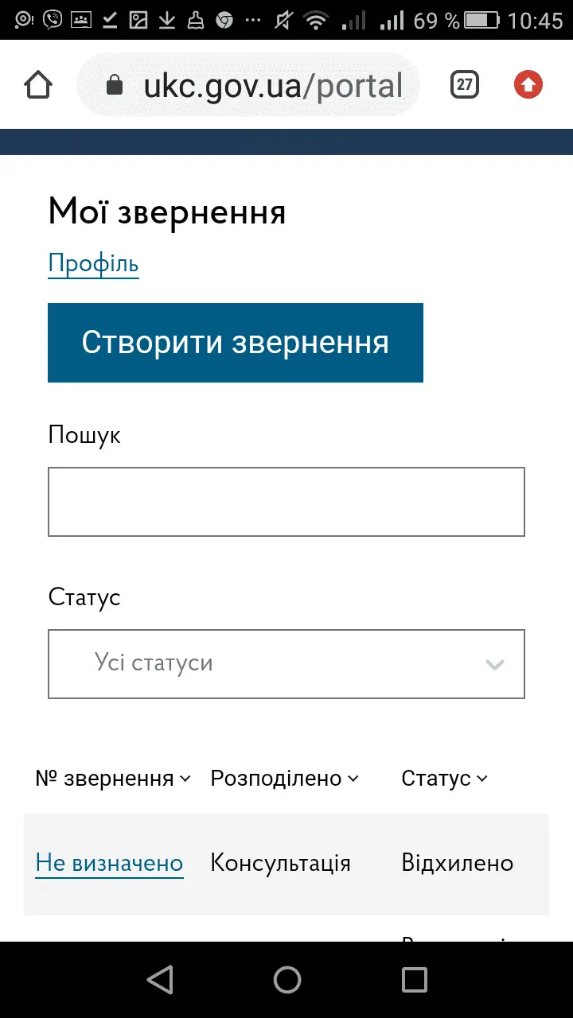Tap the Відхилено status cell

pos(458,864)
